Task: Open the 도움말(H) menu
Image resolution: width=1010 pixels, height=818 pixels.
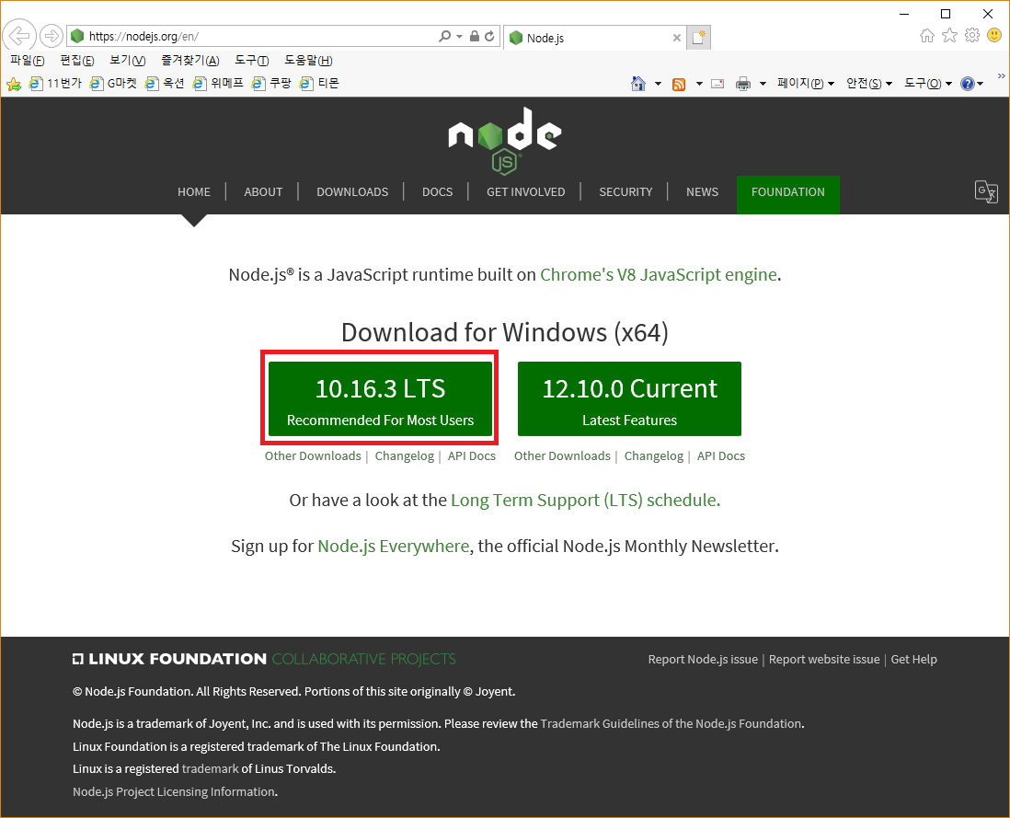Action: coord(308,61)
